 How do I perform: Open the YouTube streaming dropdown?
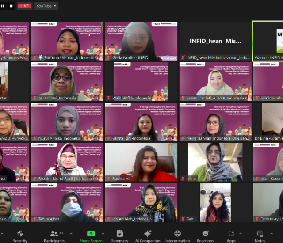pyautogui.click(x=46, y=6)
